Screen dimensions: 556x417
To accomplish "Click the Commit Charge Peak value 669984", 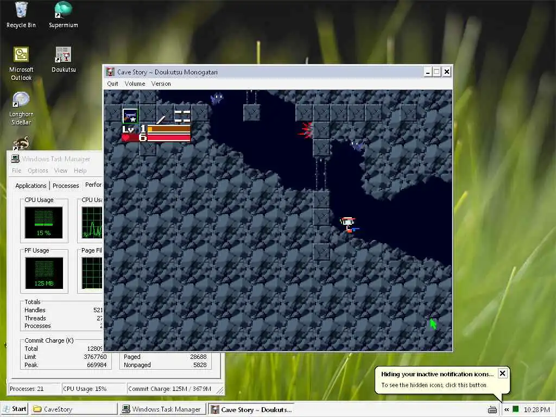I will point(97,365).
